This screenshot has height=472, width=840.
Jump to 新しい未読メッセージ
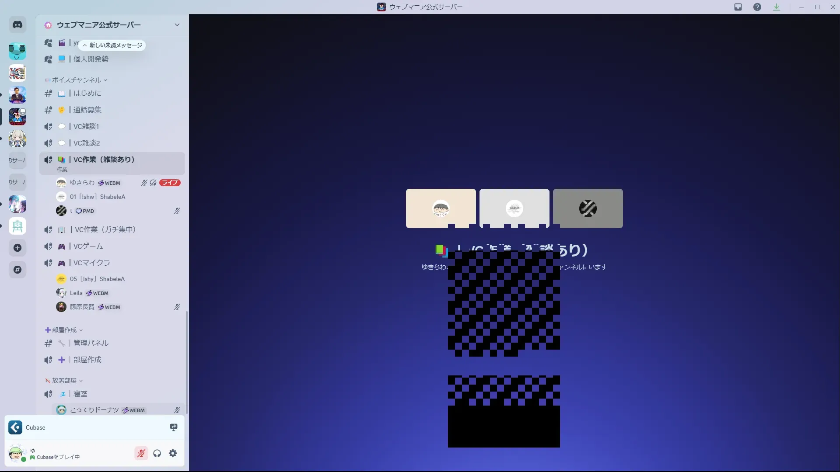pyautogui.click(x=112, y=45)
